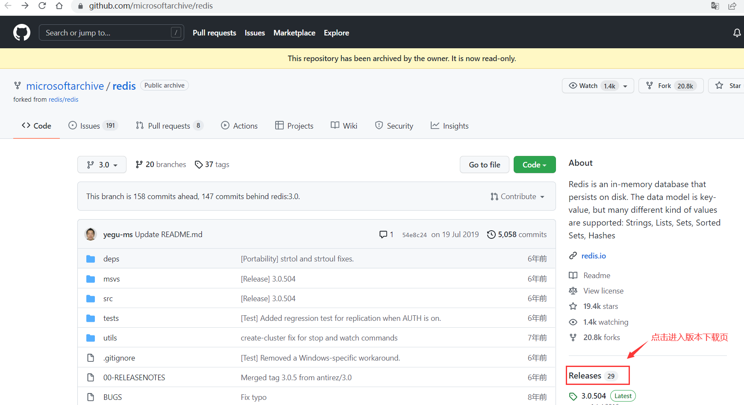Switch to the Actions tab

click(x=239, y=126)
